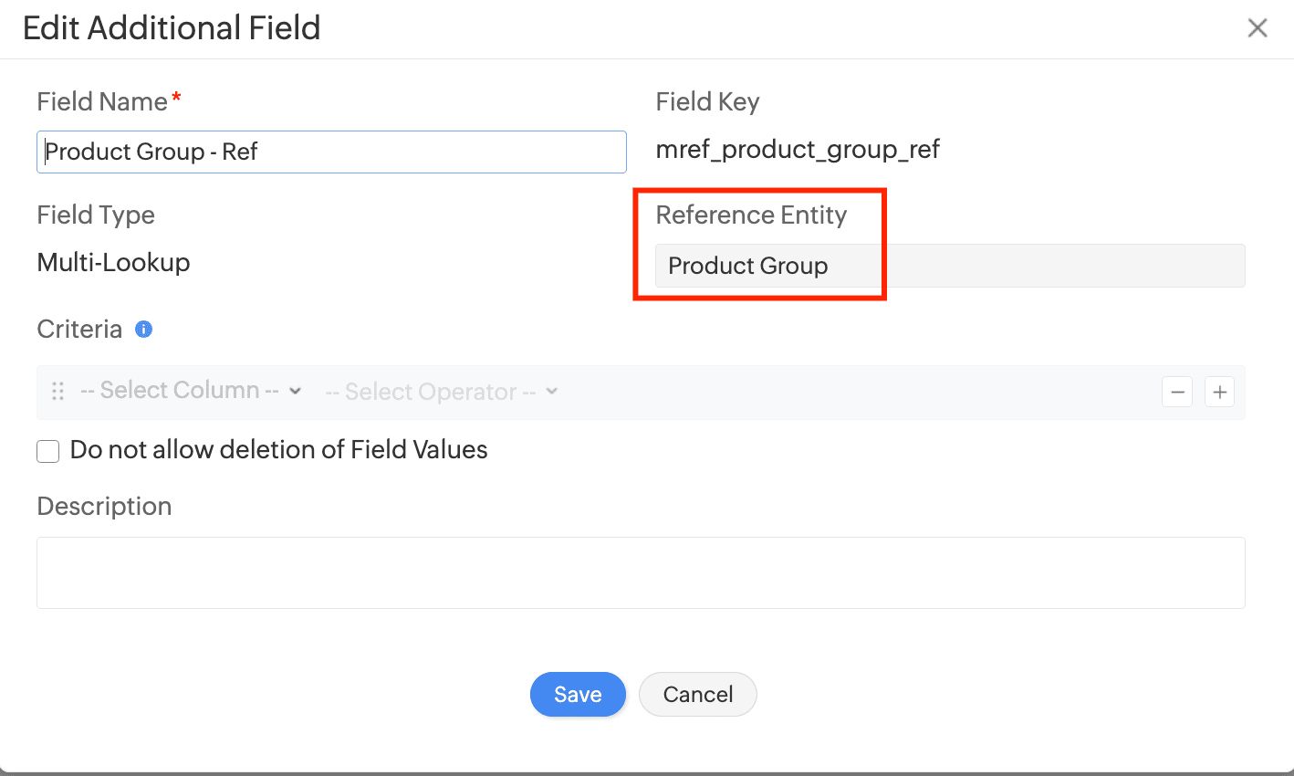
Task: Click the Description label
Action: click(104, 507)
